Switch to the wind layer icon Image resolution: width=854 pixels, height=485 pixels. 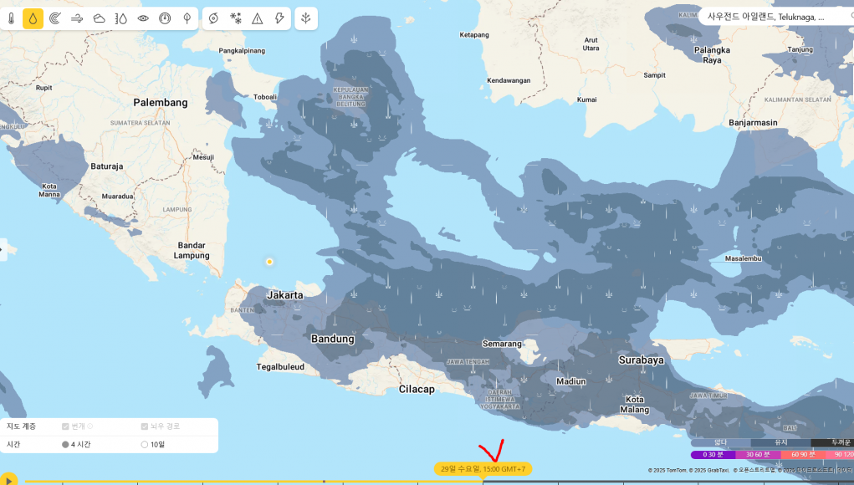coord(77,18)
